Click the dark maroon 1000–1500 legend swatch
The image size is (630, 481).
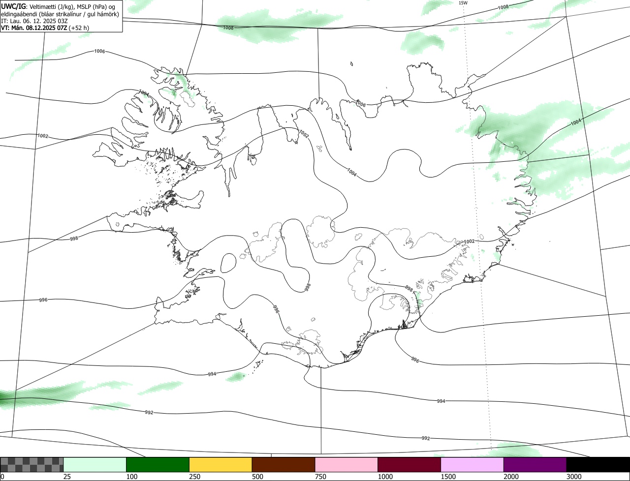(409, 465)
